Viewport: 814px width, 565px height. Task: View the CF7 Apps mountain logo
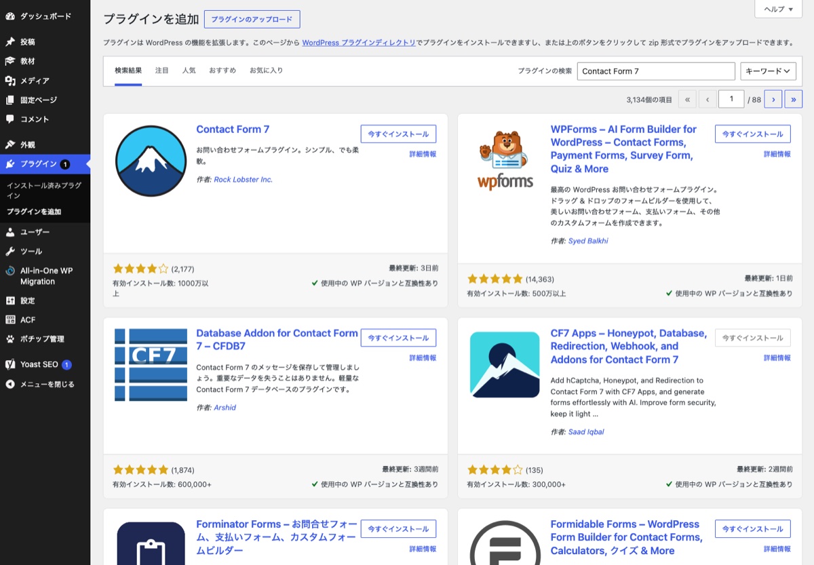pyautogui.click(x=505, y=365)
